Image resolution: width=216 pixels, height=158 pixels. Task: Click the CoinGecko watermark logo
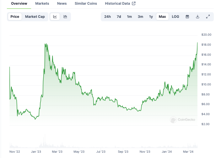click(182, 120)
